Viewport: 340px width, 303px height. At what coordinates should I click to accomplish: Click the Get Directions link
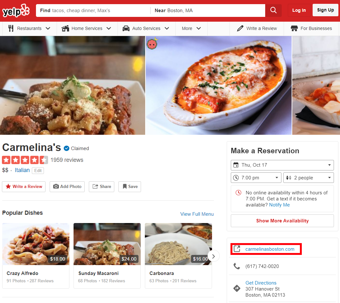(x=261, y=283)
